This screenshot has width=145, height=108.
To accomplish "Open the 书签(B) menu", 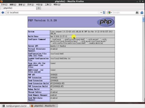I will 39,5.
